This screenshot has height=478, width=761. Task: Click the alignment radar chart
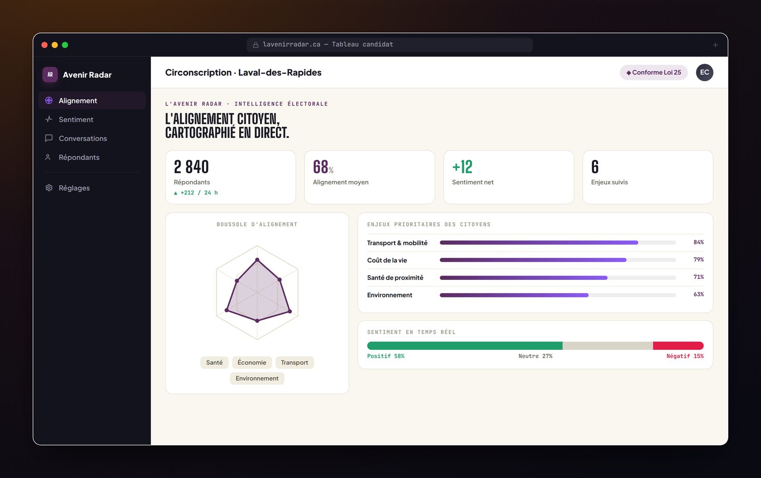[257, 292]
